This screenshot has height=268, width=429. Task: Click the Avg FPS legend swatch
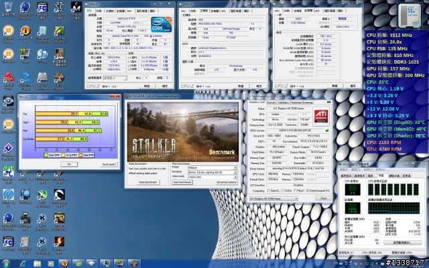[63, 155]
